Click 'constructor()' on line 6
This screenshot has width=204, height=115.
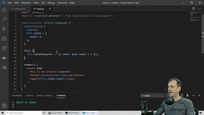click(33, 26)
